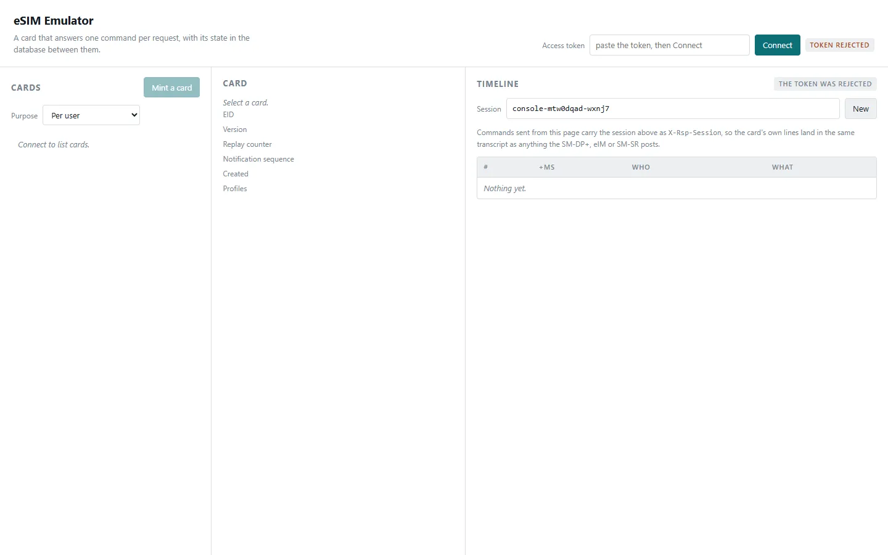Click the TOKEN REJECTED status badge
Viewport: 888px width, 555px height.
[x=839, y=45]
